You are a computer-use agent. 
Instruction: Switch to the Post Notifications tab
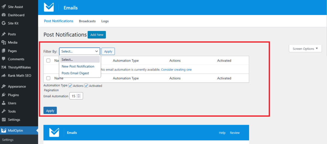pos(59,21)
